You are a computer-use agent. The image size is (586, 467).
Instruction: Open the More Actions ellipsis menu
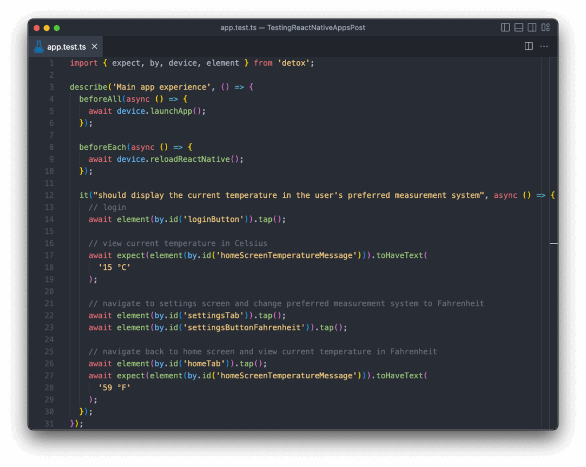(x=544, y=46)
